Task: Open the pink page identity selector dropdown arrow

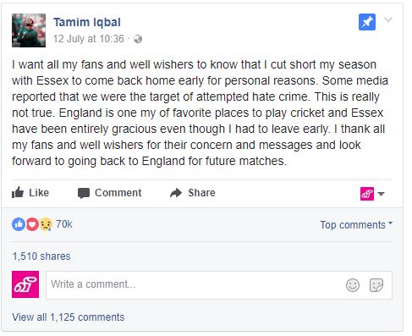Action: pos(381,194)
